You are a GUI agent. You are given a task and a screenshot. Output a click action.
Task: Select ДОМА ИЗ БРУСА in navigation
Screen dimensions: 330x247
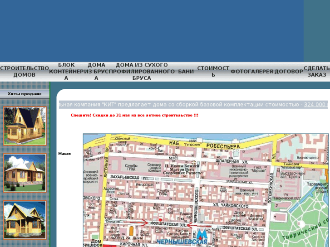coord(96,72)
